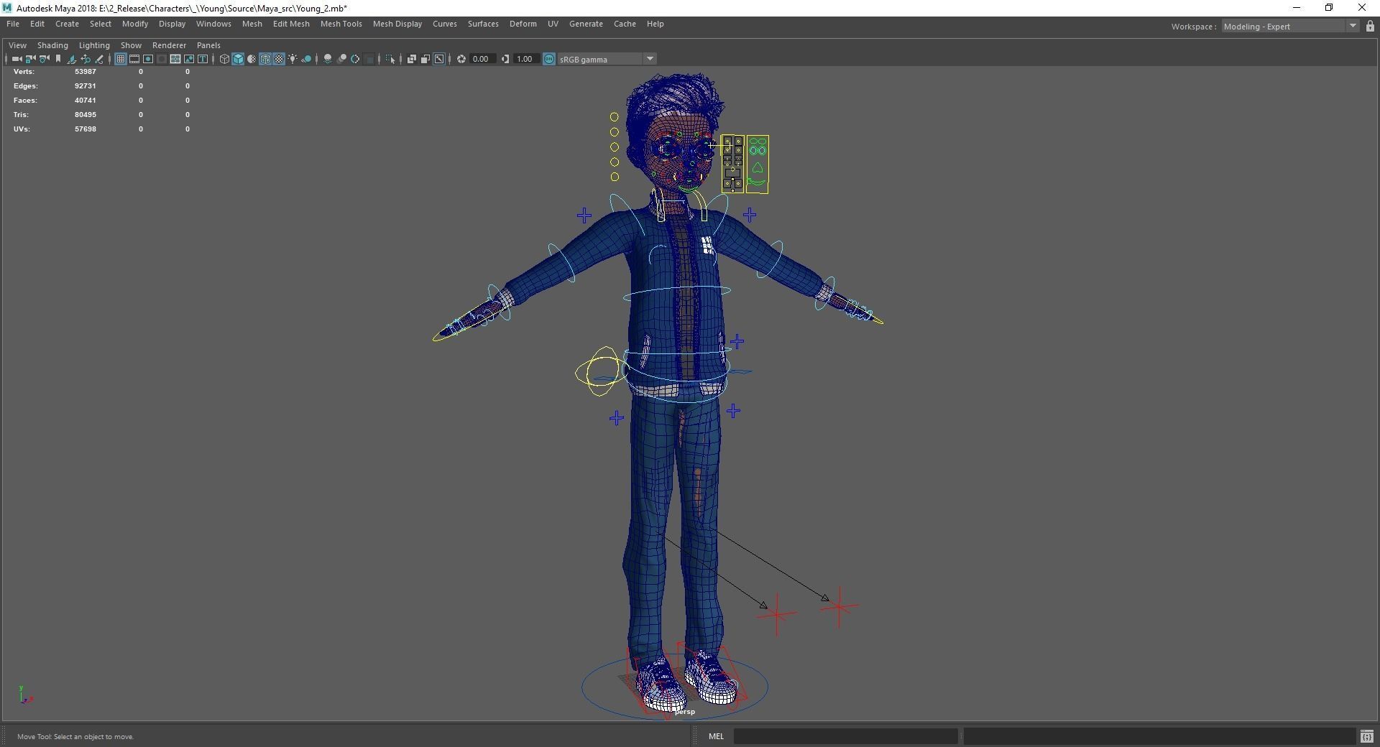
Task: Activate the isolate select icon
Action: coord(390,59)
